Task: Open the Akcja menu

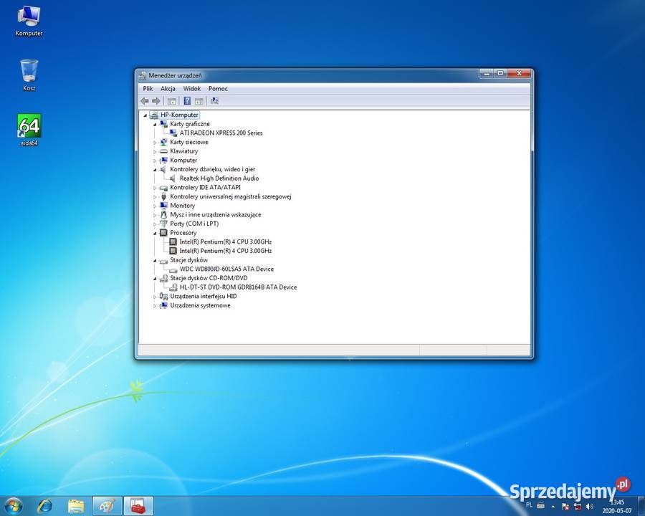Action: 168,88
